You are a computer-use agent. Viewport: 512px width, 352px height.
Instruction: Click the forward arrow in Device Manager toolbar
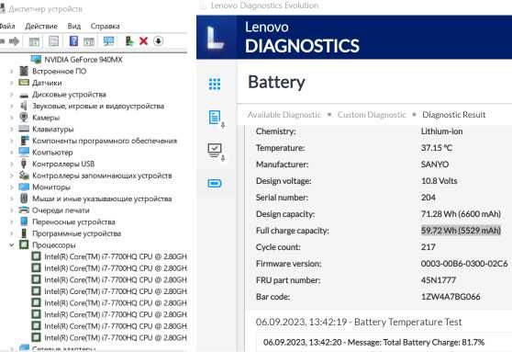(x=14, y=41)
